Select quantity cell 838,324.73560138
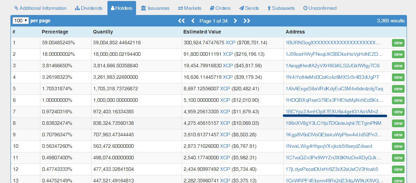This screenshot has height=183, width=416. [x=113, y=123]
